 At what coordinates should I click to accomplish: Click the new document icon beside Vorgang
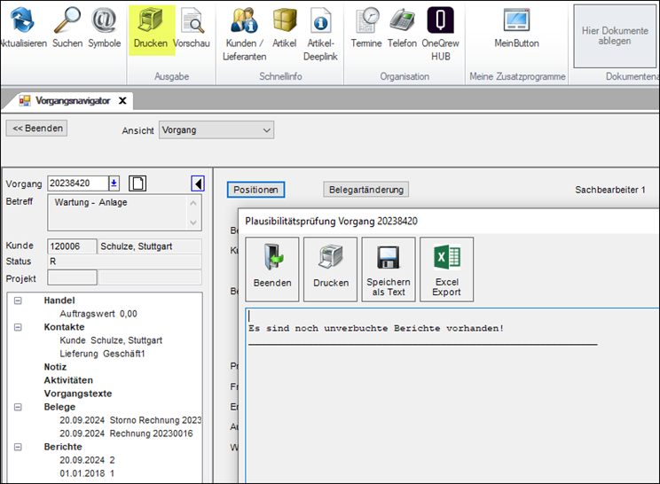click(137, 183)
